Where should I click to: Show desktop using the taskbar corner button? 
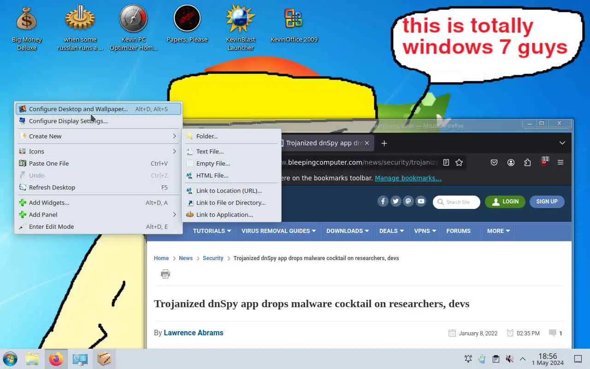pos(578,359)
